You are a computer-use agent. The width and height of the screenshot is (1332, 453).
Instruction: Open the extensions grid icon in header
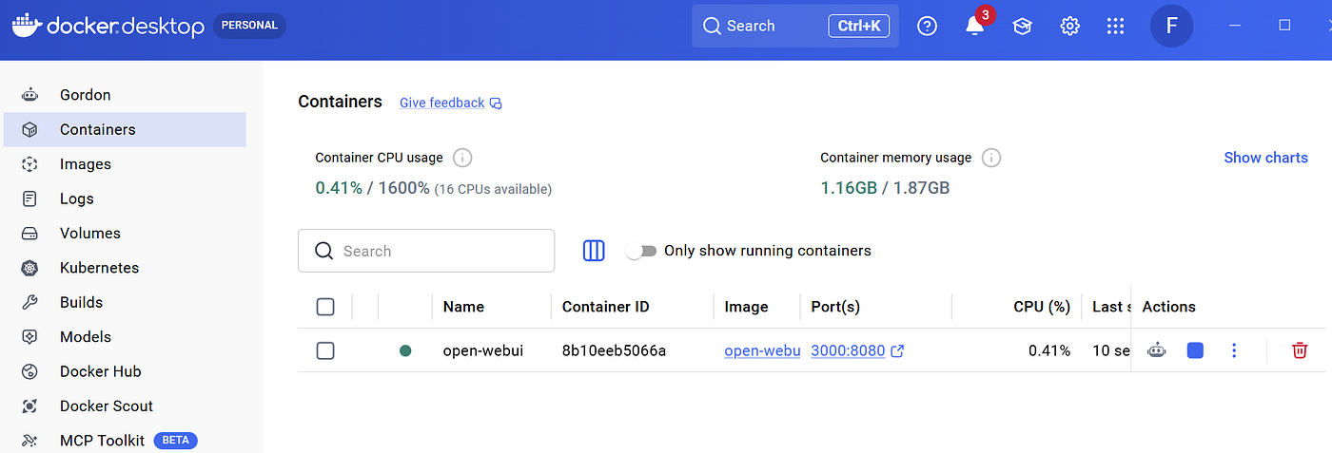(1116, 27)
